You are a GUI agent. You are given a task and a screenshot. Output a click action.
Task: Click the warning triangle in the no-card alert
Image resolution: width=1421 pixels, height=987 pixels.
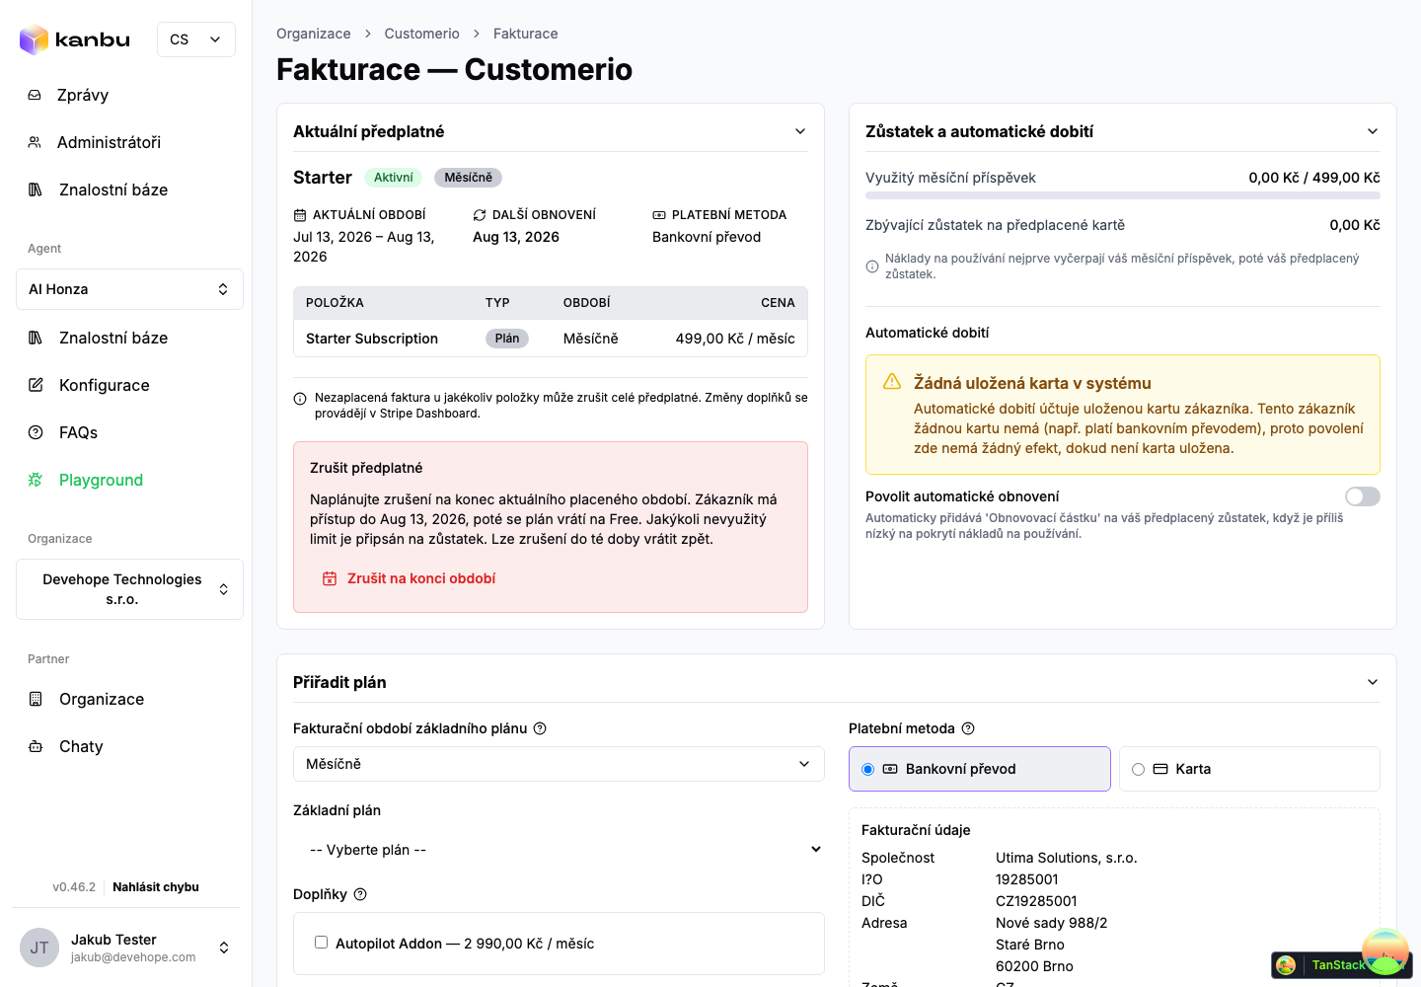click(x=892, y=381)
